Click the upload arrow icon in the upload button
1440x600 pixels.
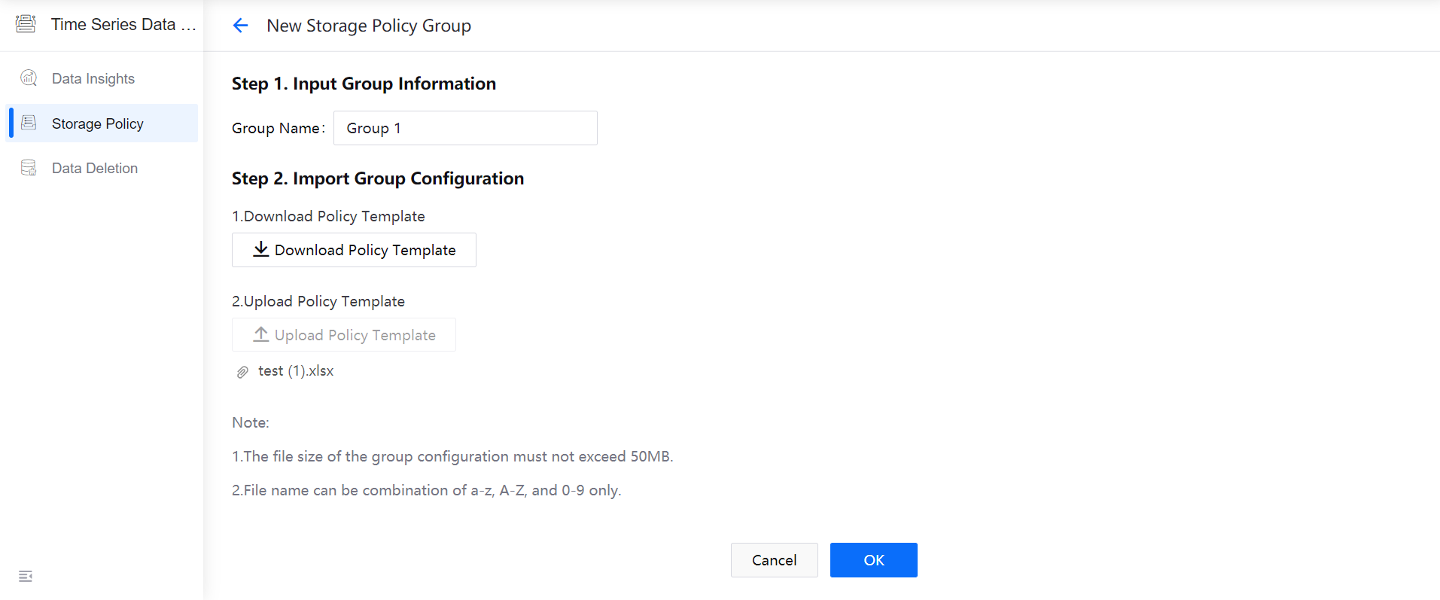(x=260, y=334)
